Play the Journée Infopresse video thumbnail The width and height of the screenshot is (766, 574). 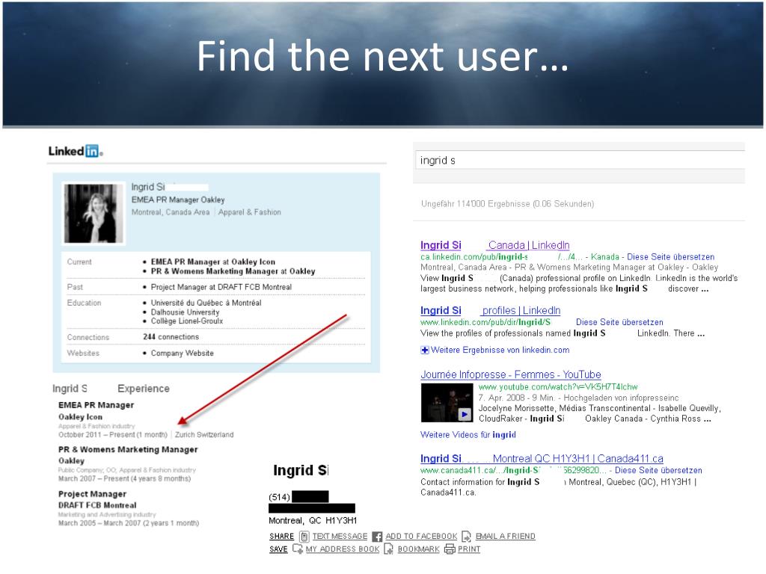tap(447, 403)
